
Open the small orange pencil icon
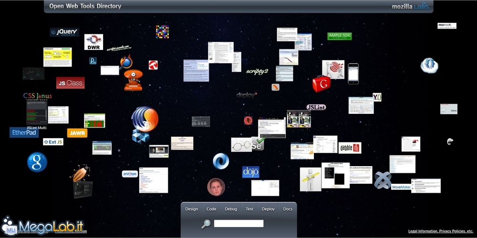(276, 87)
